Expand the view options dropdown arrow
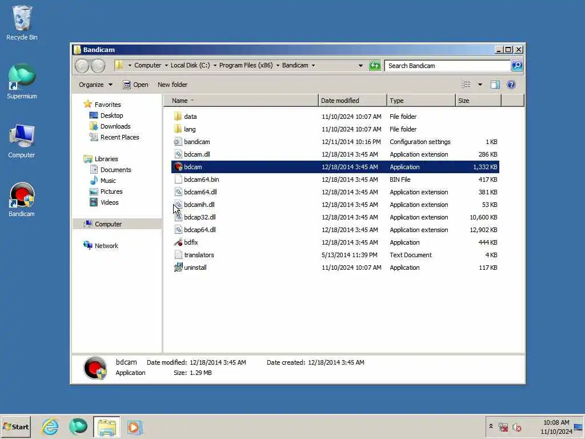 pos(480,85)
